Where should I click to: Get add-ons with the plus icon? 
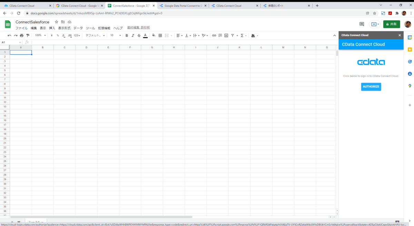coord(410,105)
